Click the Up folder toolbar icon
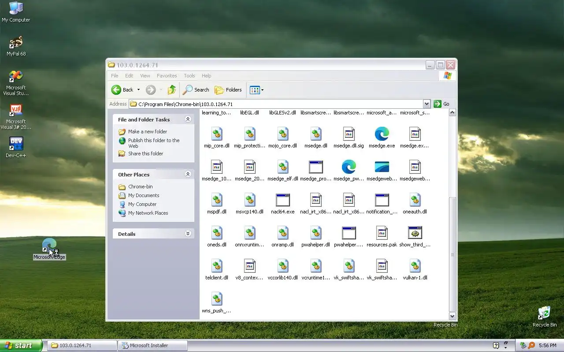Image resolution: width=564 pixels, height=352 pixels. tap(172, 90)
